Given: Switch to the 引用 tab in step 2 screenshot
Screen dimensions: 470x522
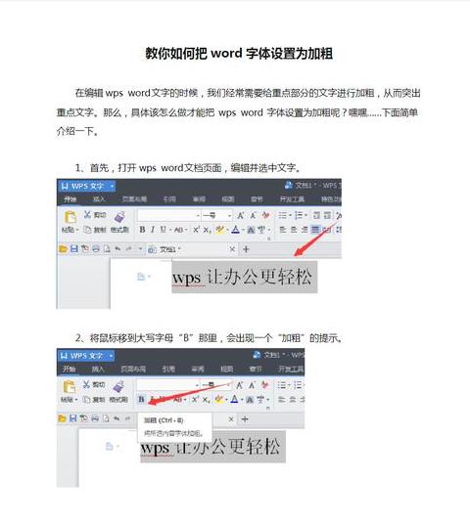Looking at the screenshot, I should [x=168, y=369].
